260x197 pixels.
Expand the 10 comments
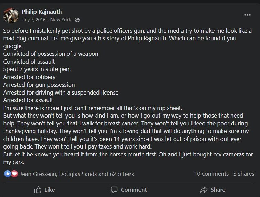[211, 174]
